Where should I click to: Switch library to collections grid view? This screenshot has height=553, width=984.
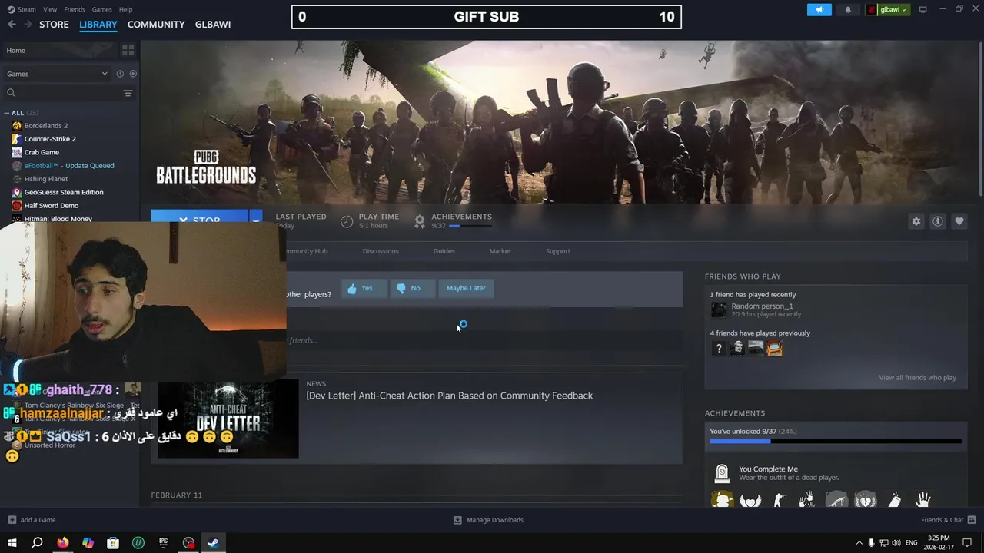128,50
